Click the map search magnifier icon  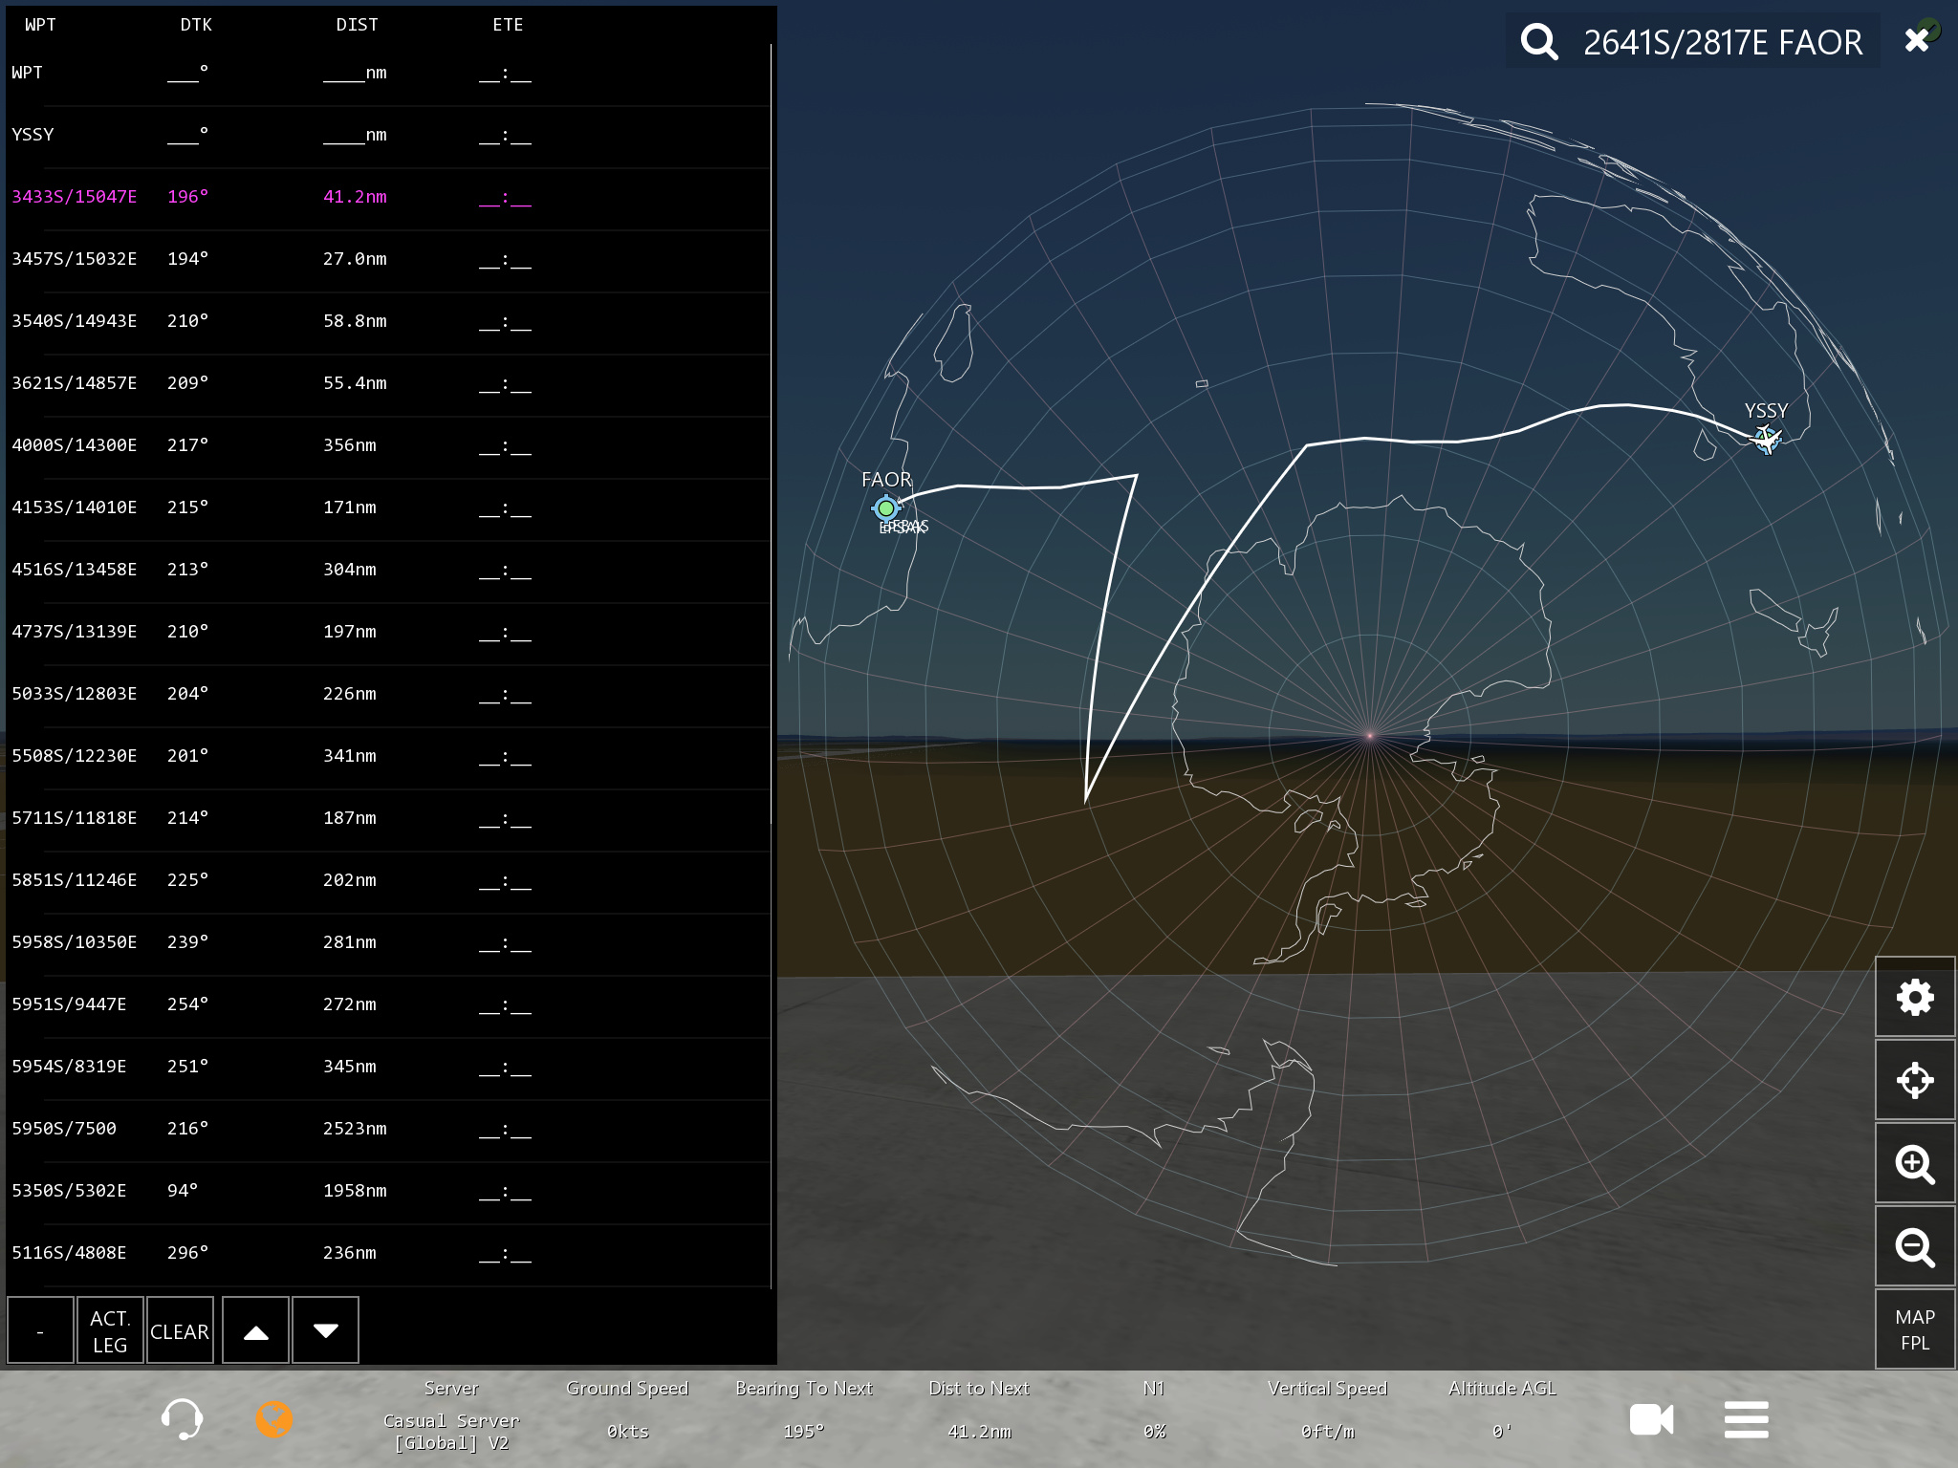coord(1539,42)
